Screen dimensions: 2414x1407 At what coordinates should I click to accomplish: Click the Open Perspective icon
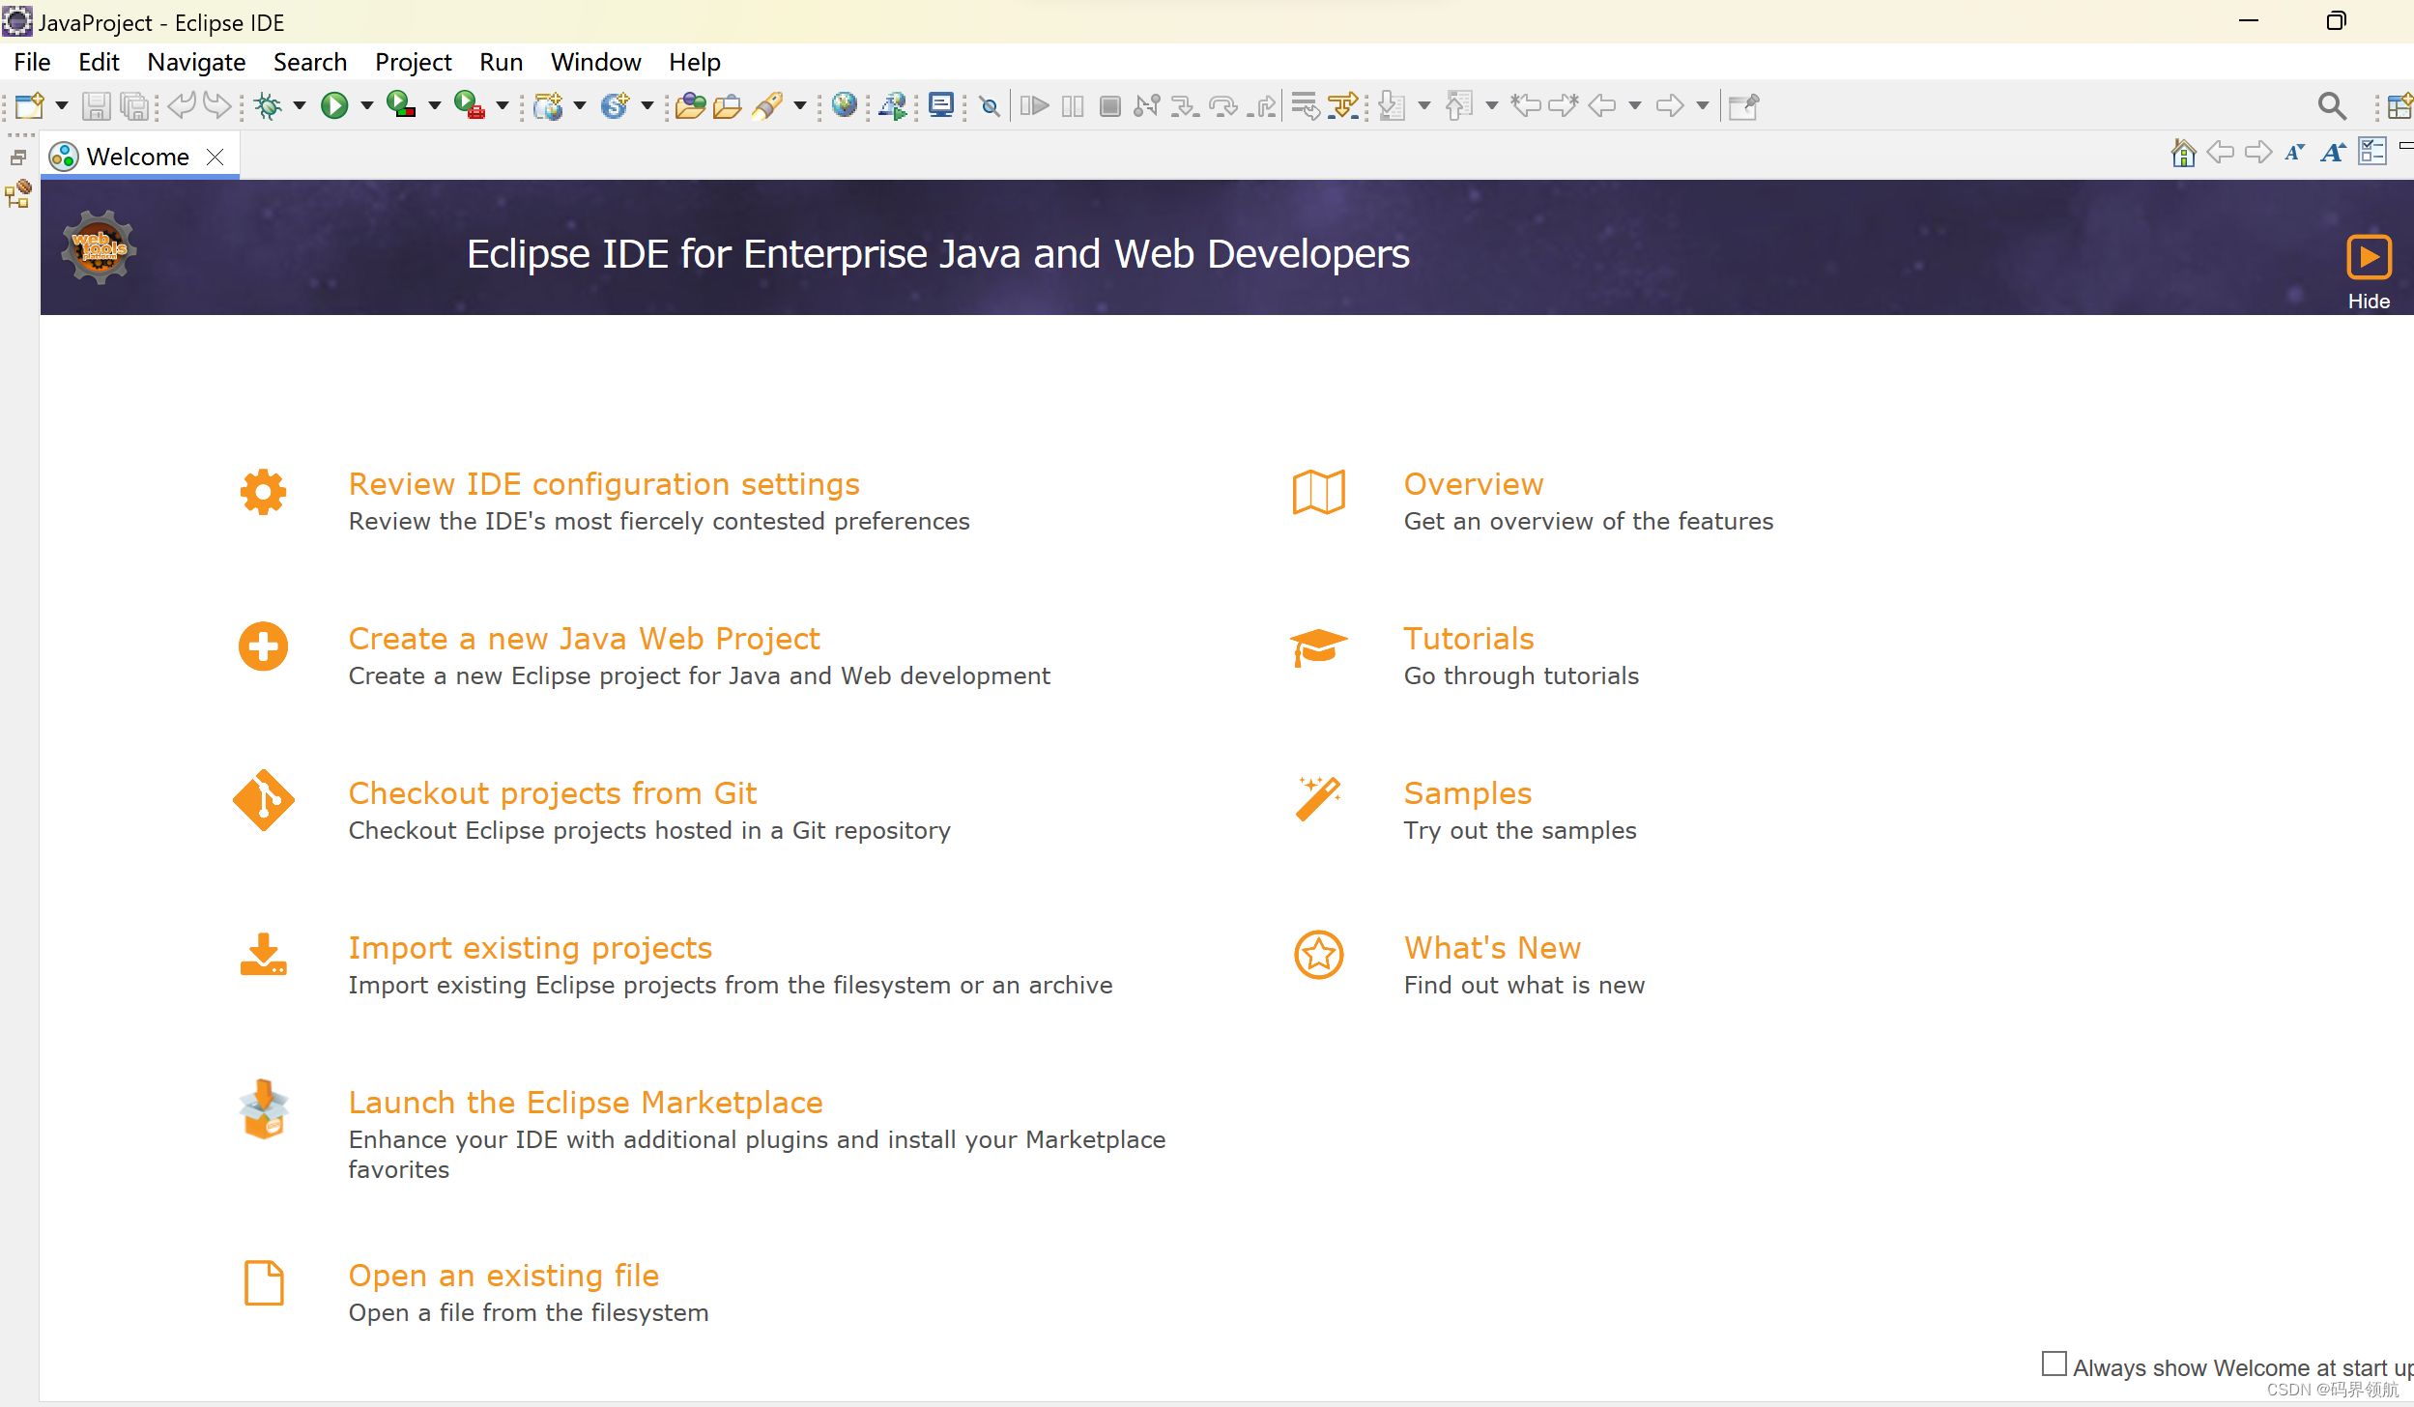(2400, 105)
